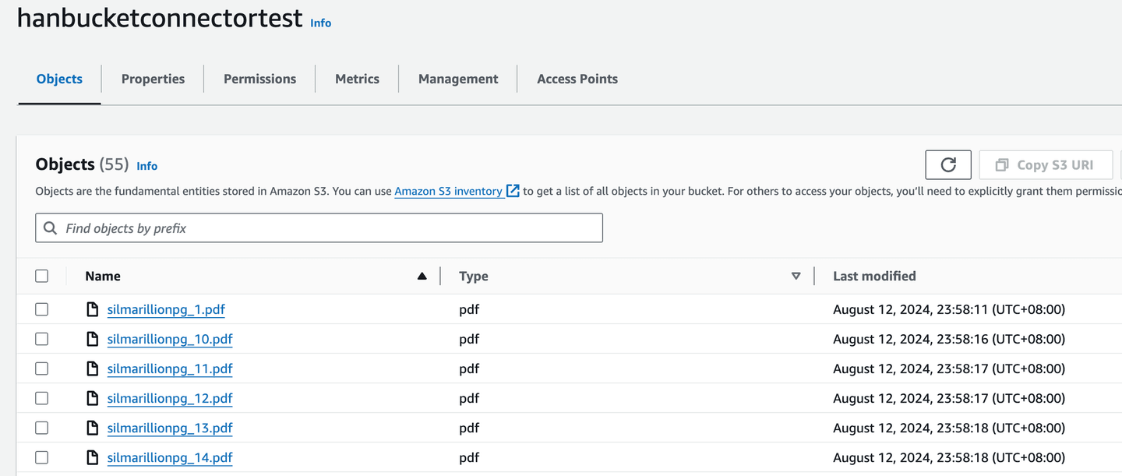This screenshot has height=476, width=1122.
Task: Click the file icon beside silmarillionpg_10.pdf
Action: pos(93,340)
